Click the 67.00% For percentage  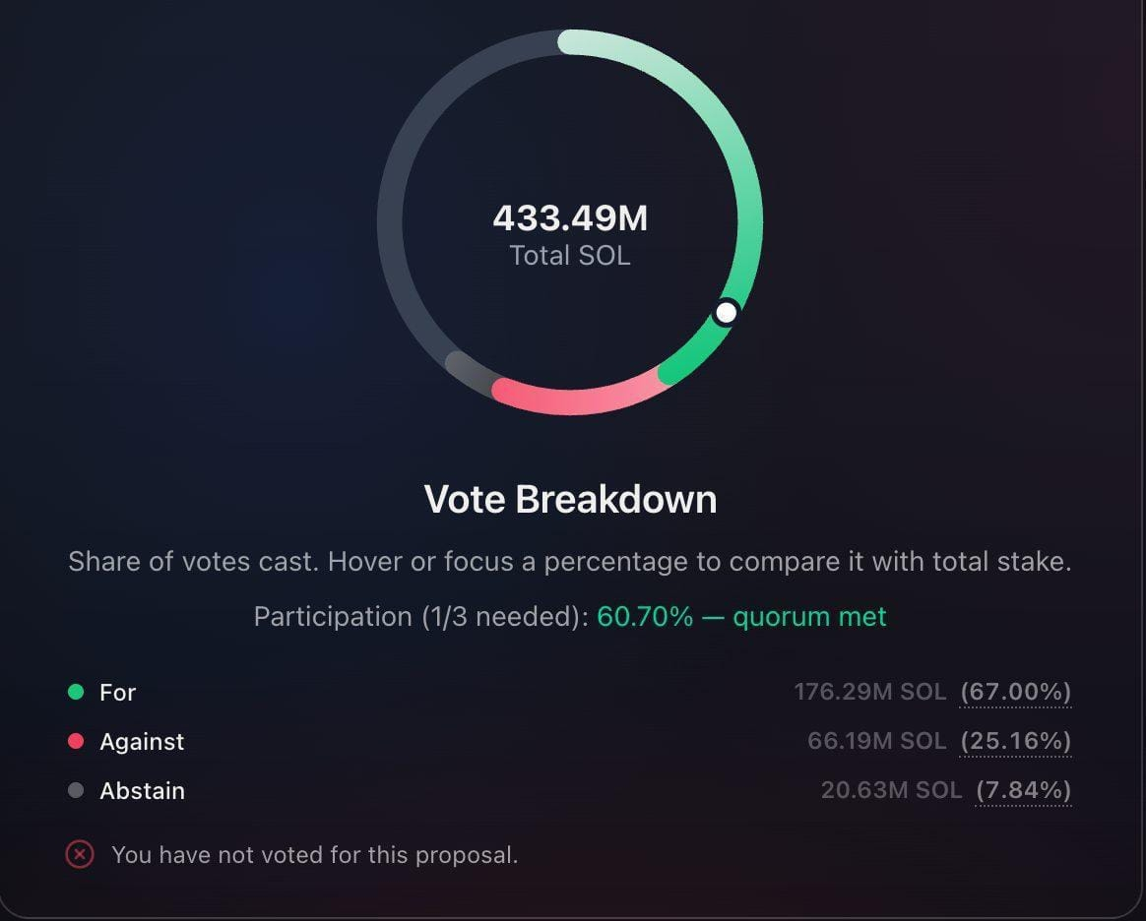(x=1015, y=692)
